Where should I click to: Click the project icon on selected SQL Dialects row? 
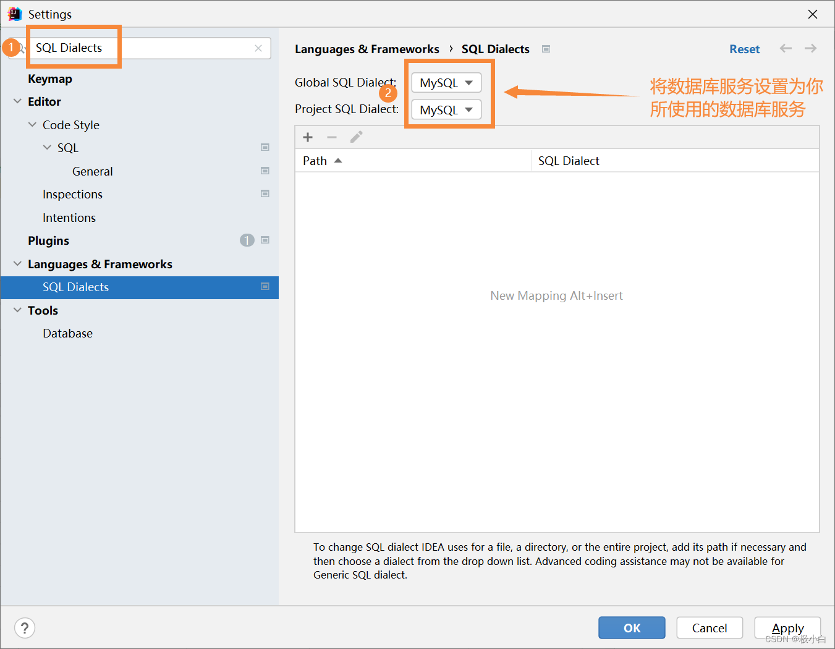tap(265, 286)
